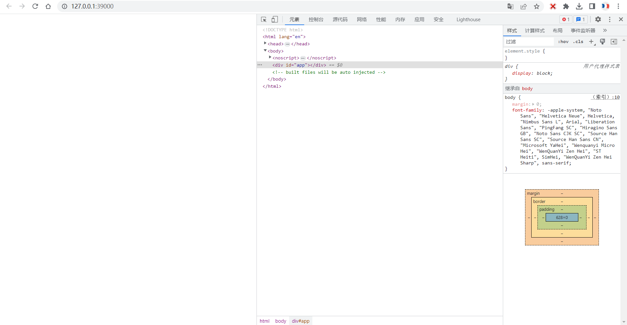The height and width of the screenshot is (325, 627).
Task: Collapse the body element node
Action: [266, 50]
